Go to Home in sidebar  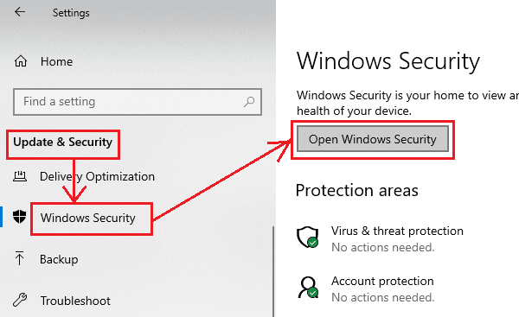pos(56,61)
